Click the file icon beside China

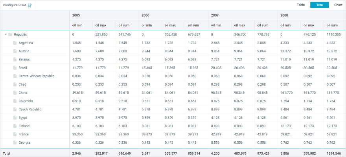pos(15,93)
